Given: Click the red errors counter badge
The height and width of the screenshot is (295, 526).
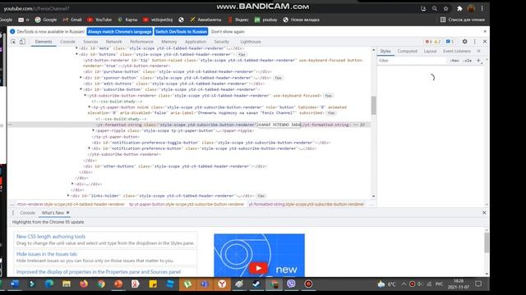Looking at the screenshot, I should pos(428,42).
